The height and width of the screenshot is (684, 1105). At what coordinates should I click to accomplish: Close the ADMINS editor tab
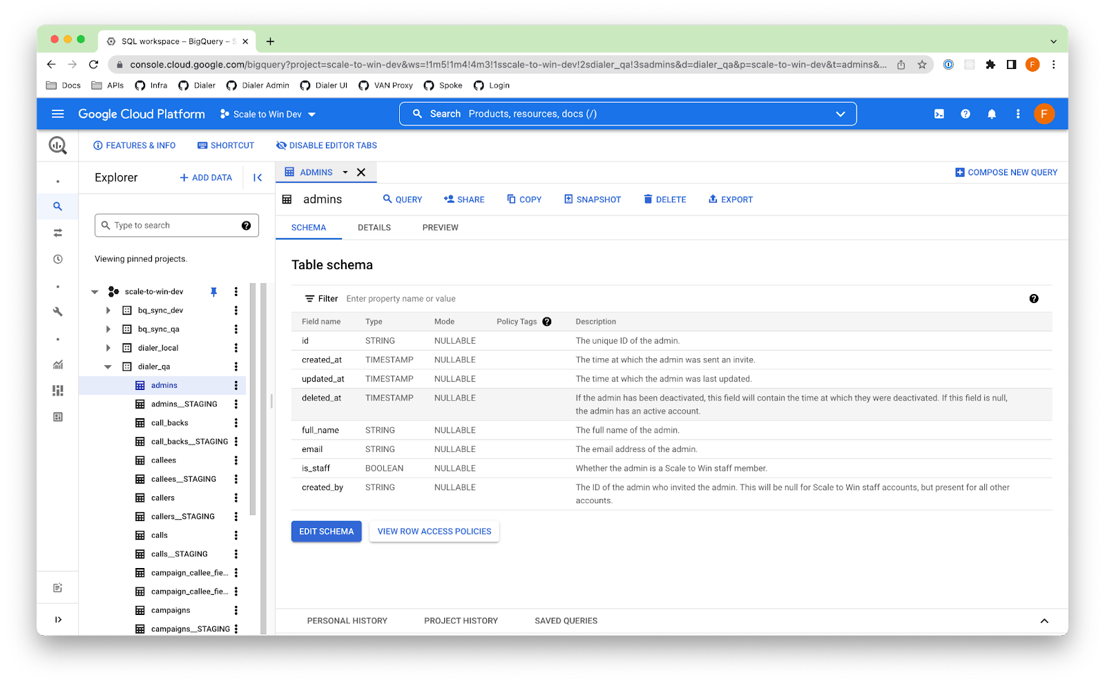361,173
